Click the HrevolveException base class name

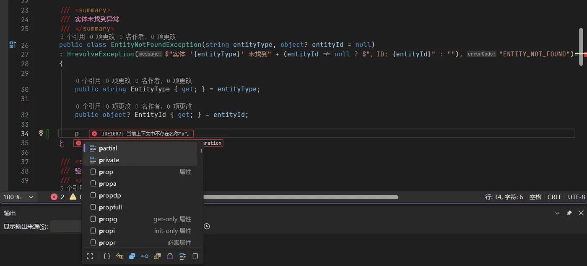tap(100, 54)
